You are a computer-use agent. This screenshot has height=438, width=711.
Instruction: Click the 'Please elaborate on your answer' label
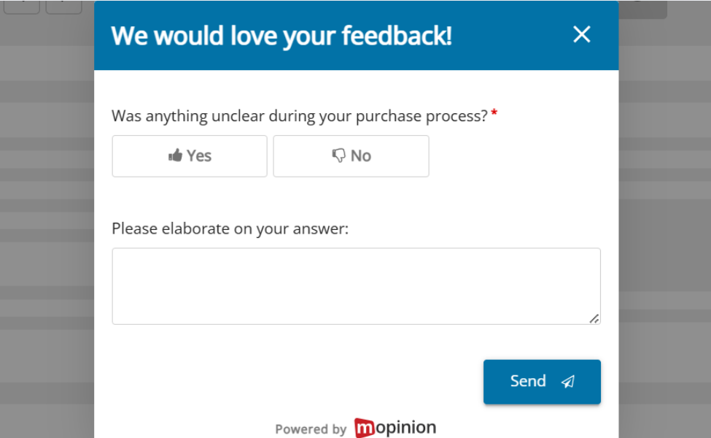[230, 228]
